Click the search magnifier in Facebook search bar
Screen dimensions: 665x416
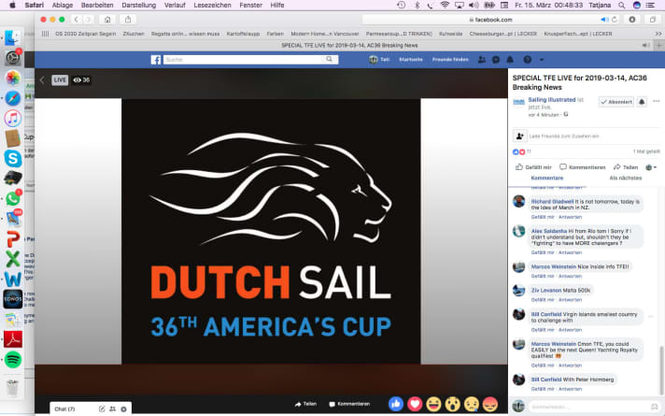(329, 60)
